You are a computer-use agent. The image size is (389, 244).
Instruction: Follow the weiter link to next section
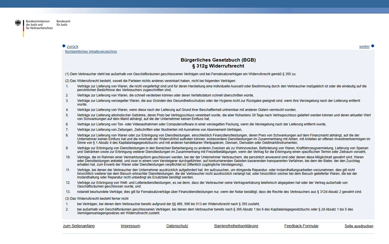pyautogui.click(x=364, y=47)
